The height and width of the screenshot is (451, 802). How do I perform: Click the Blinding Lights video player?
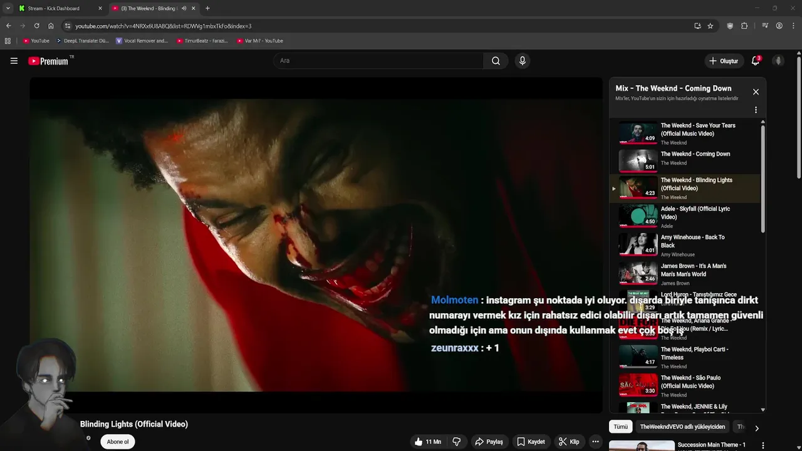[x=316, y=245]
